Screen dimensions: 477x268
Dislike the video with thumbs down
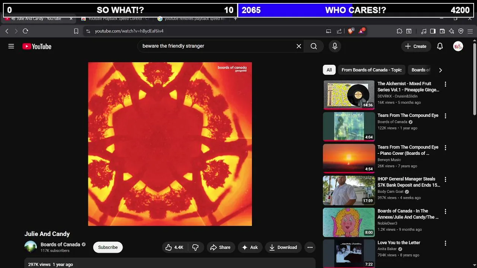tap(196, 247)
